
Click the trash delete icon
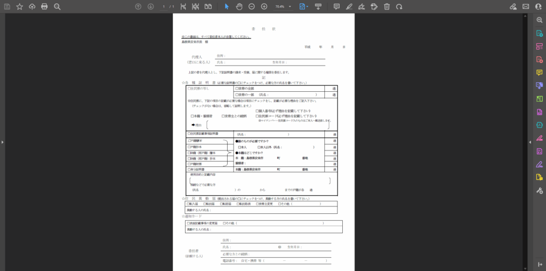pyautogui.click(x=387, y=6)
